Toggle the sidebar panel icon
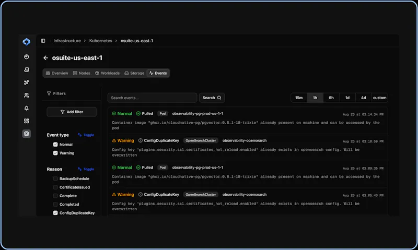 click(43, 41)
